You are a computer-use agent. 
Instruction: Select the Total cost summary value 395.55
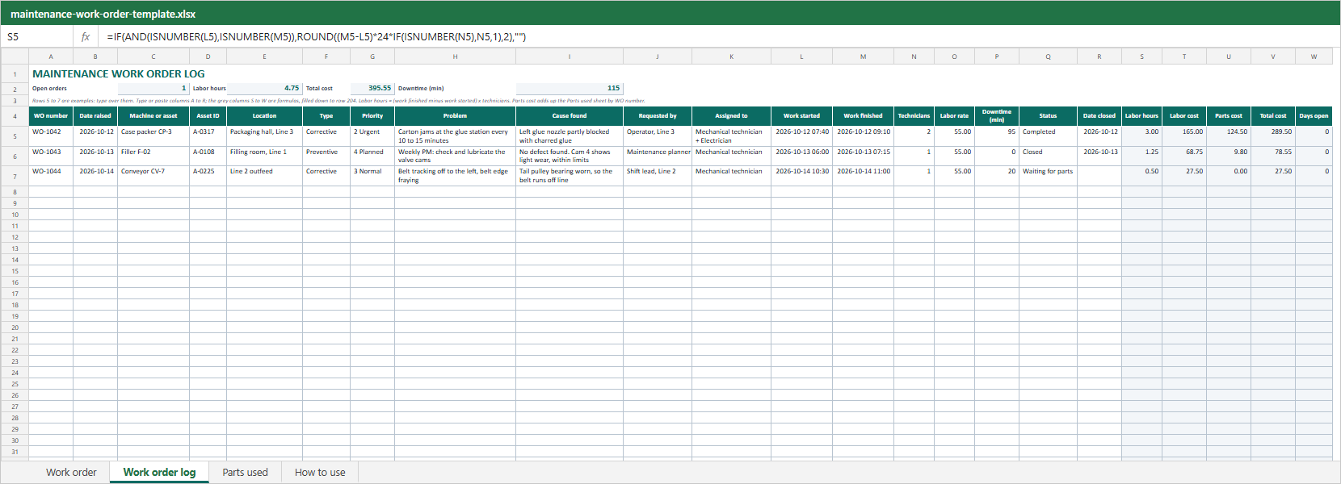pyautogui.click(x=372, y=89)
